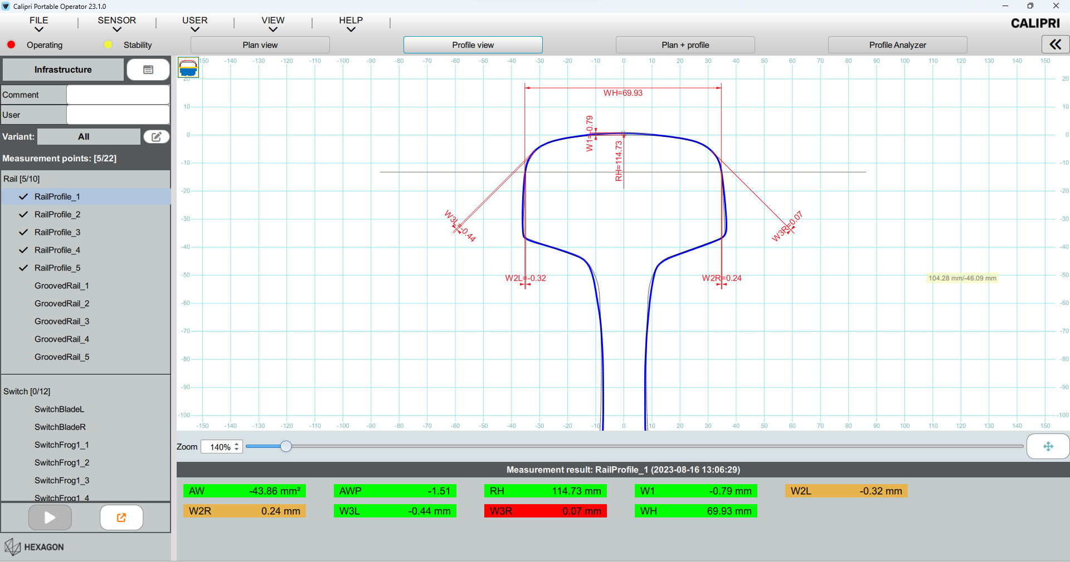
Task: Click the Comment input field
Action: click(118, 95)
